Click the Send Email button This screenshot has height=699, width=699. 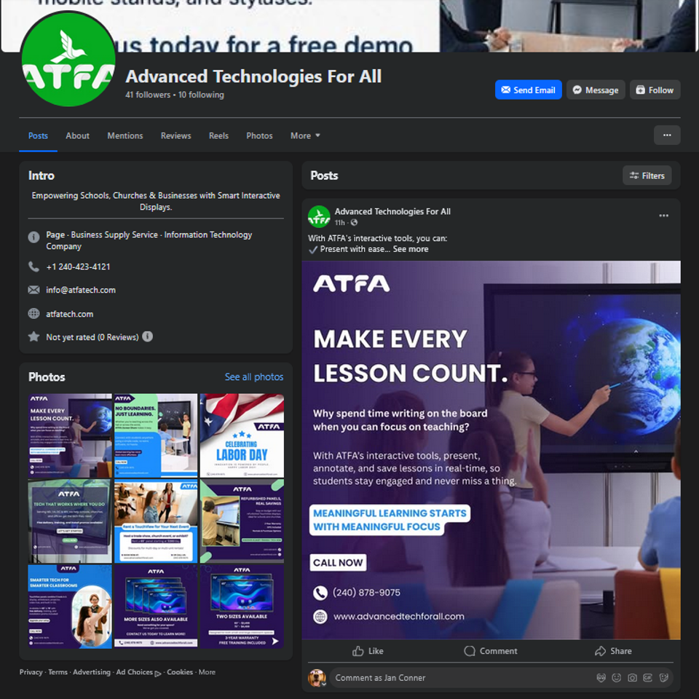pyautogui.click(x=529, y=90)
